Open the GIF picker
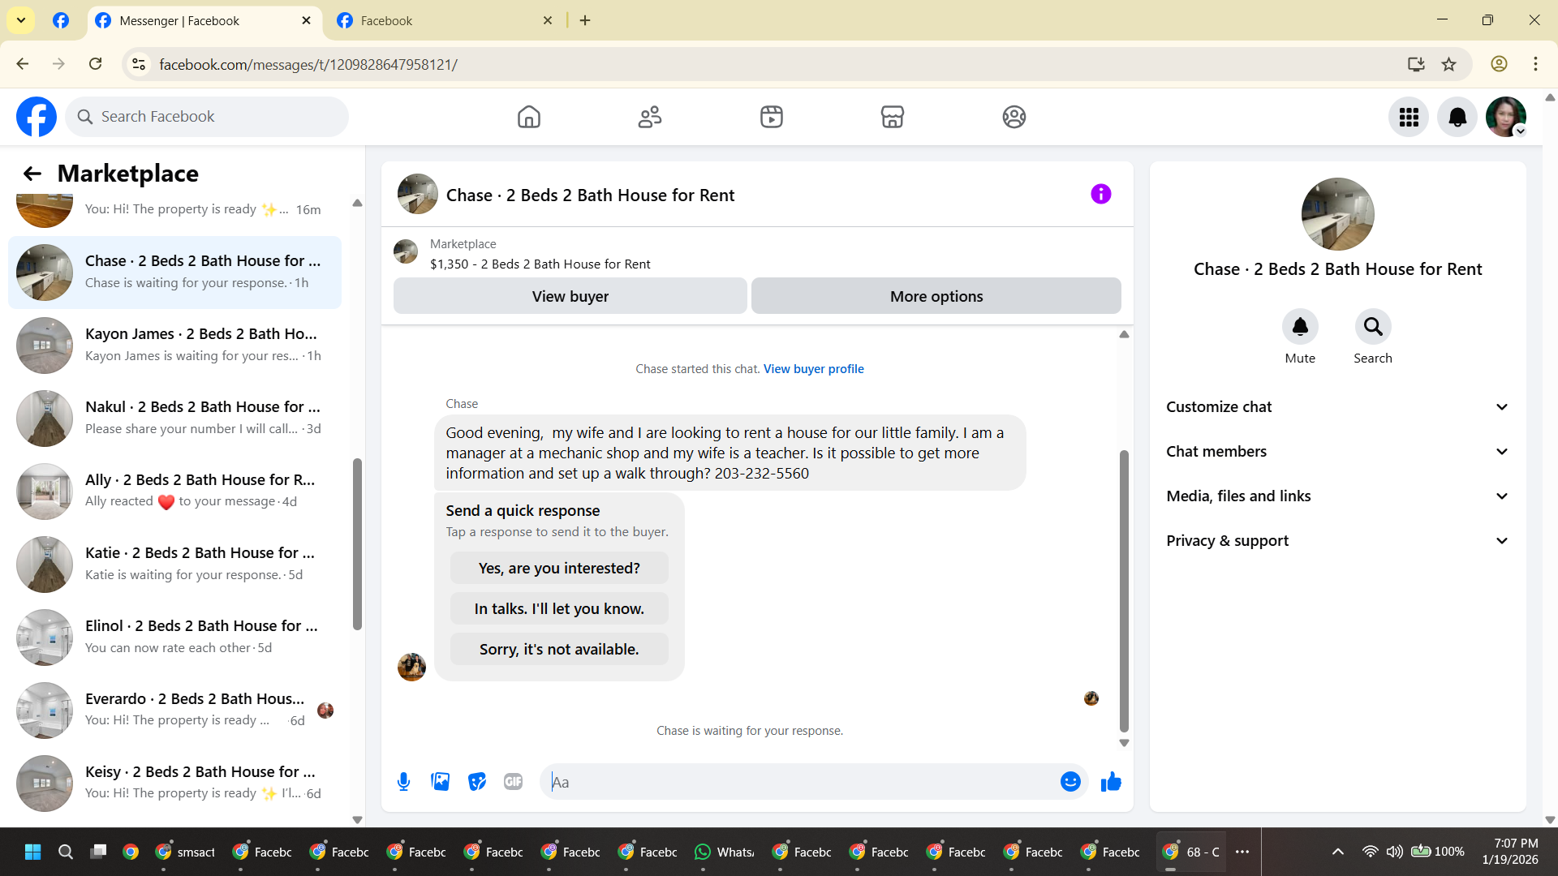Screen dimensions: 1558x876 (513, 782)
